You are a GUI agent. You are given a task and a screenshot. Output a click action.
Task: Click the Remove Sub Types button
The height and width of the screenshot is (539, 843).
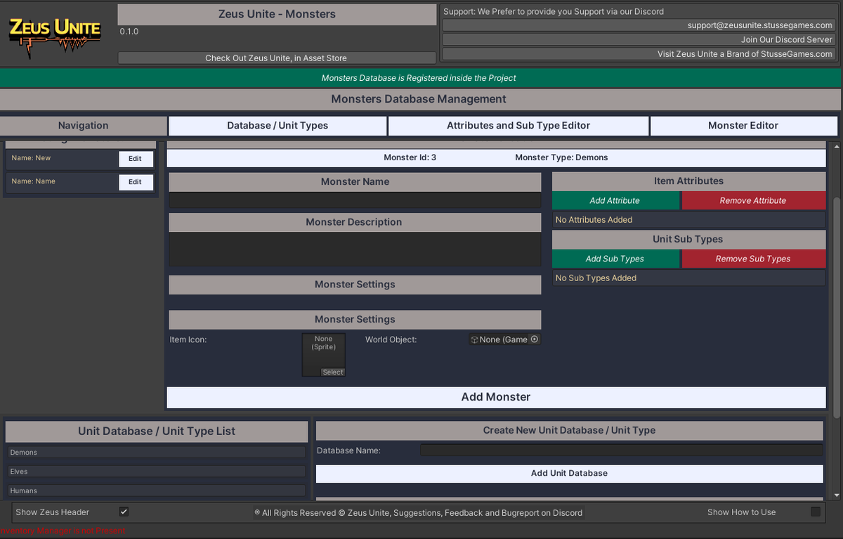tap(753, 259)
